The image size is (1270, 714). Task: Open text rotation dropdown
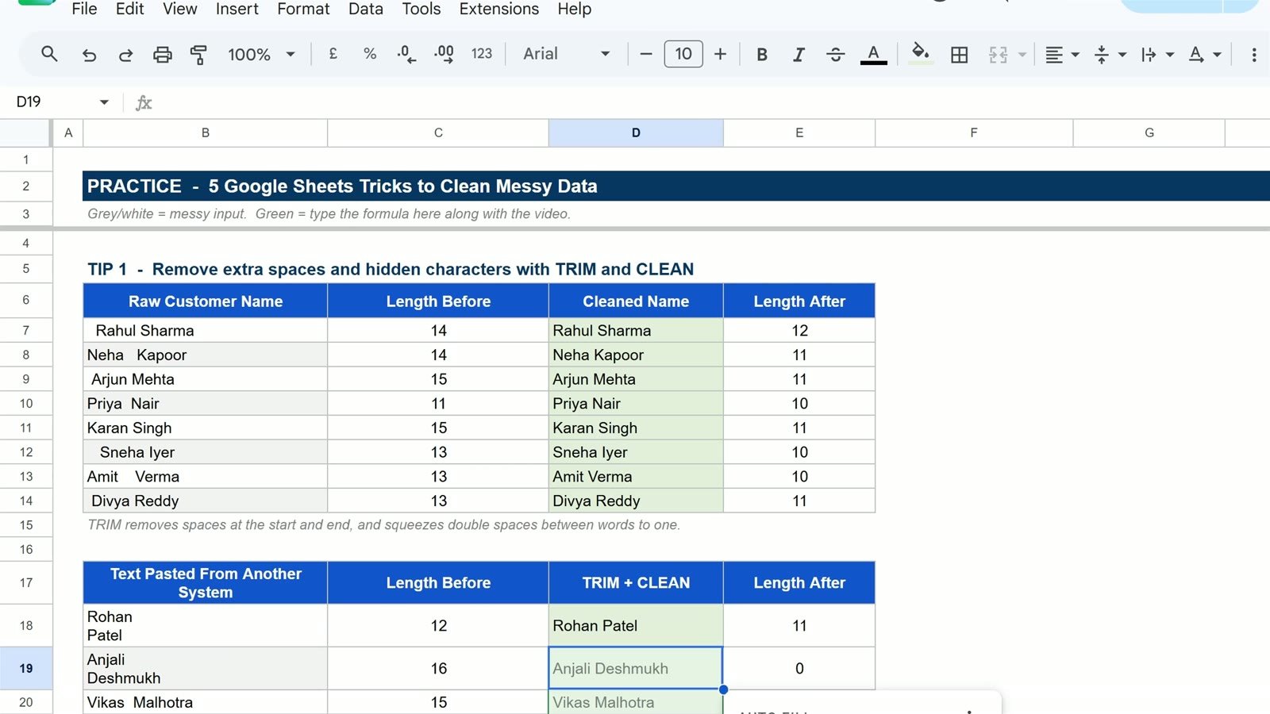coord(1204,54)
